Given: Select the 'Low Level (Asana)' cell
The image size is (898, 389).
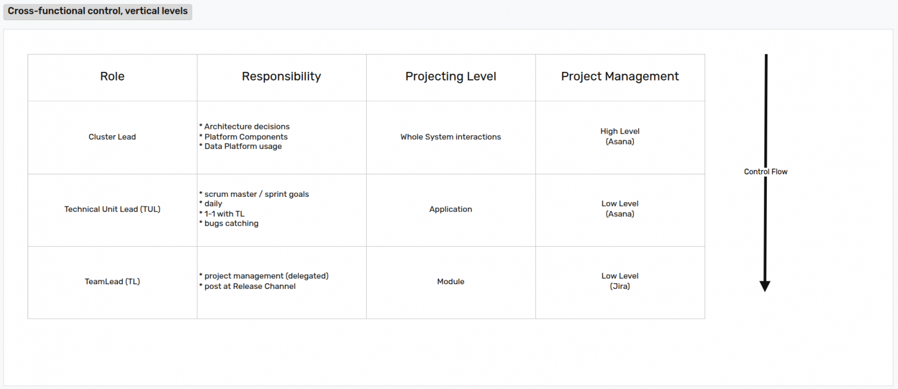Looking at the screenshot, I should 620,209.
